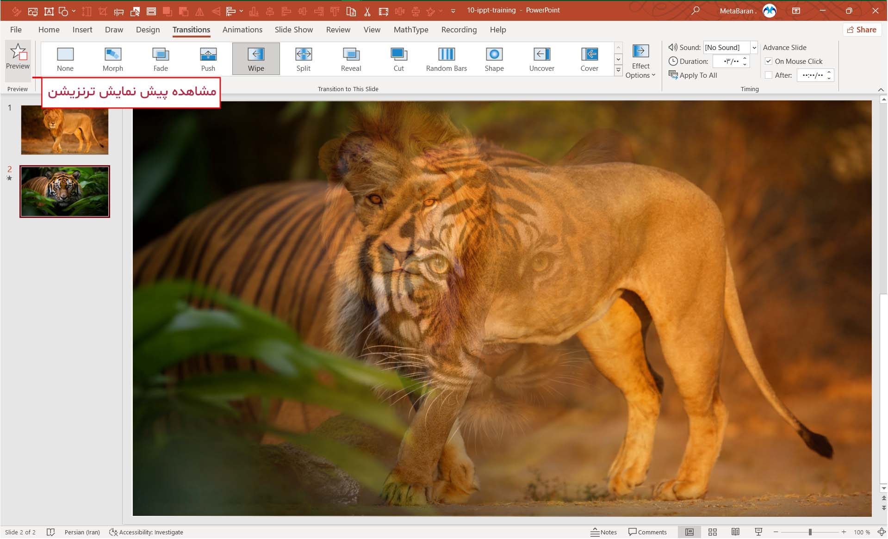Insert text box from quick access toolbar
Viewport: 888px width, 539px height.
tap(49, 11)
